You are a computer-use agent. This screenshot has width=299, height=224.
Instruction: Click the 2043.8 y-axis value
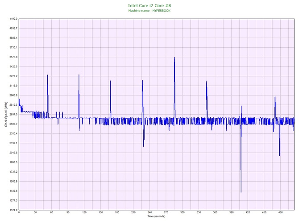point(13,153)
